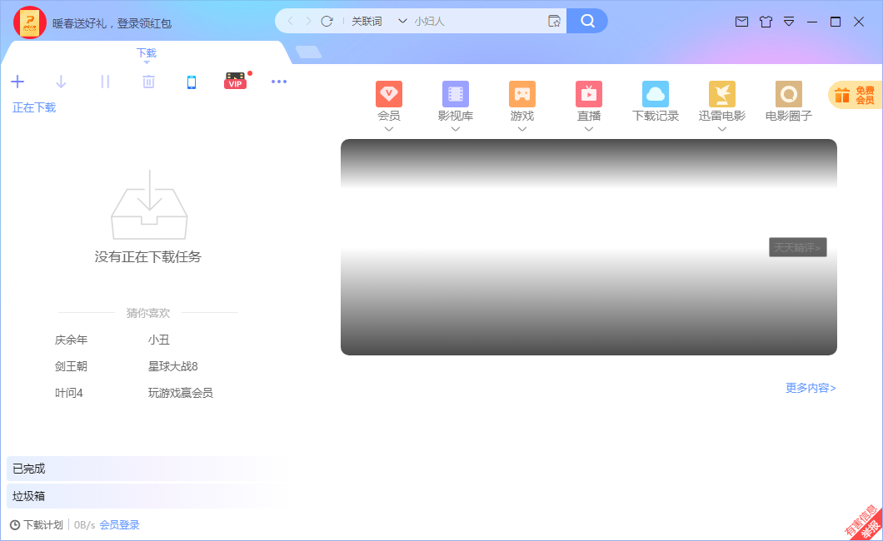This screenshot has width=883, height=541.
Task: Open the mobile device connection tool
Action: click(191, 82)
